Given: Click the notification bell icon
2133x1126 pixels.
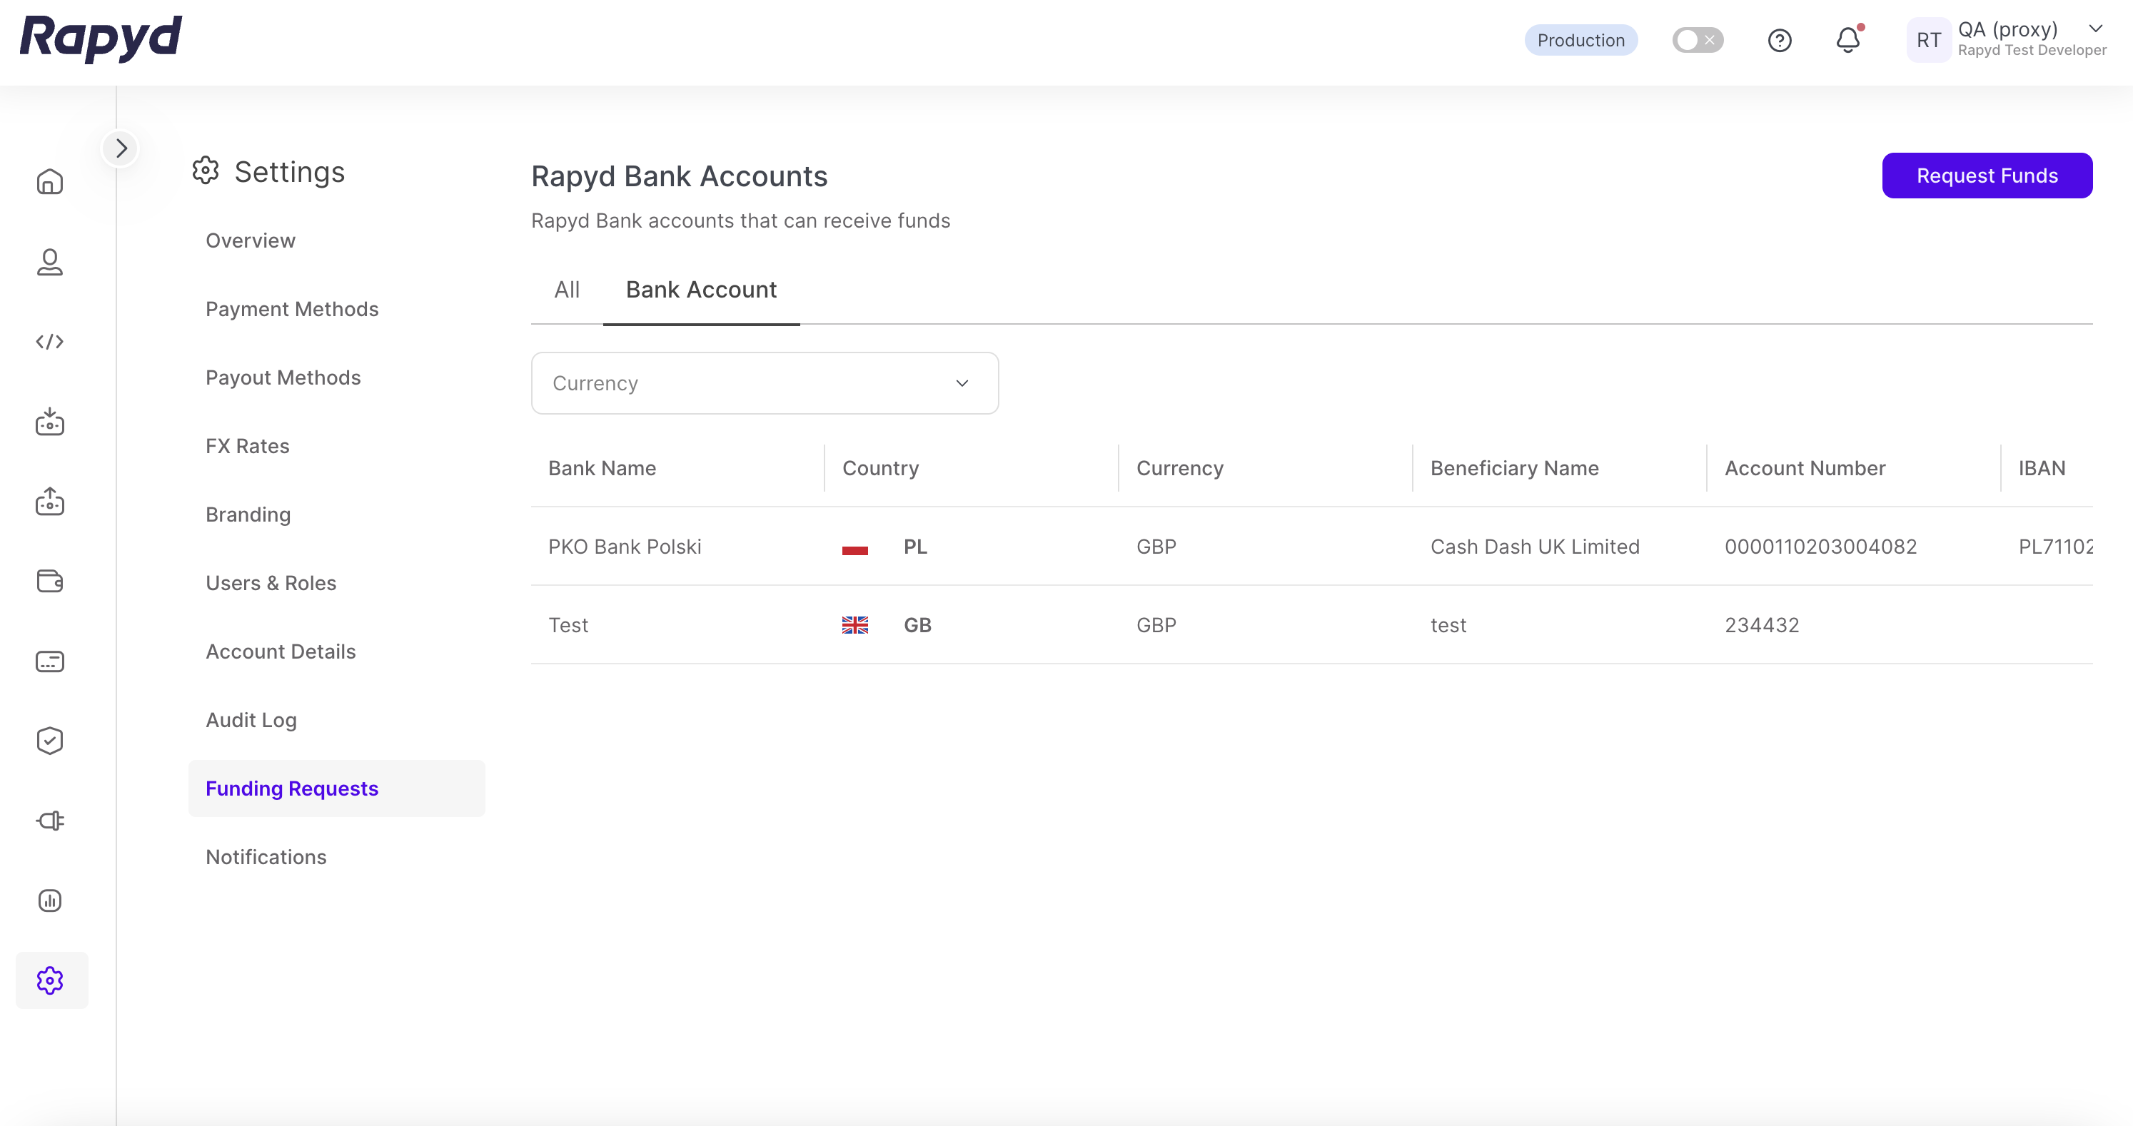Looking at the screenshot, I should [x=1847, y=40].
